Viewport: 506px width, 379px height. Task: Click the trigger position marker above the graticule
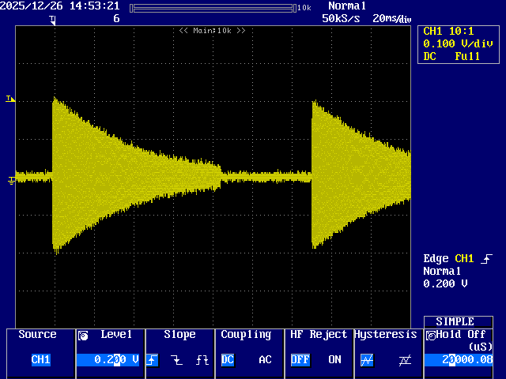(53, 19)
